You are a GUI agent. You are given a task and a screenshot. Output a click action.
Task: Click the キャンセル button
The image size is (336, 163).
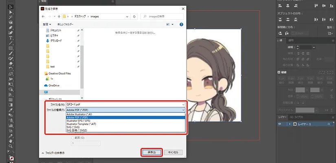(173, 152)
